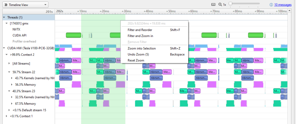Viewport: 296px width, 124px height.
Task: Select Filter and Zoom in
Action: coord(140,36)
